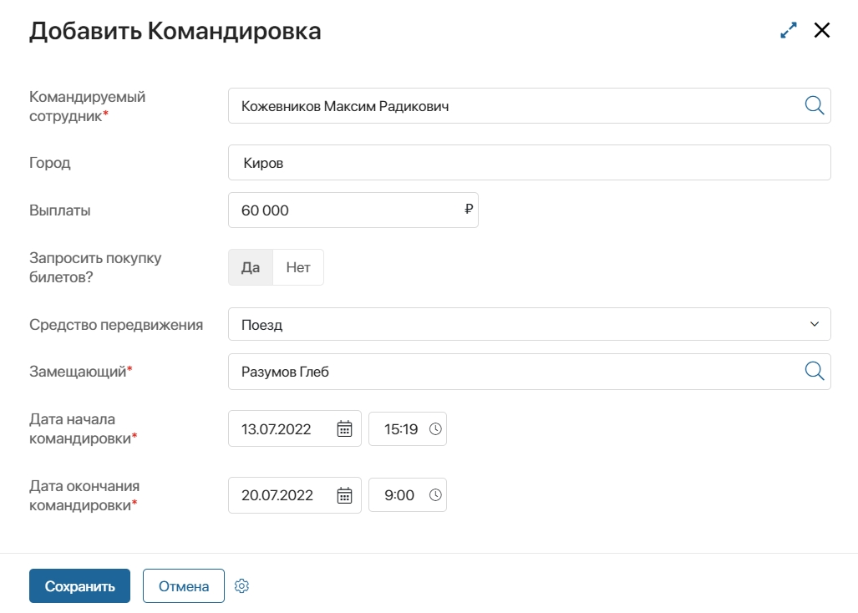
Task: Click search icon in Замещающий field
Action: tap(814, 372)
